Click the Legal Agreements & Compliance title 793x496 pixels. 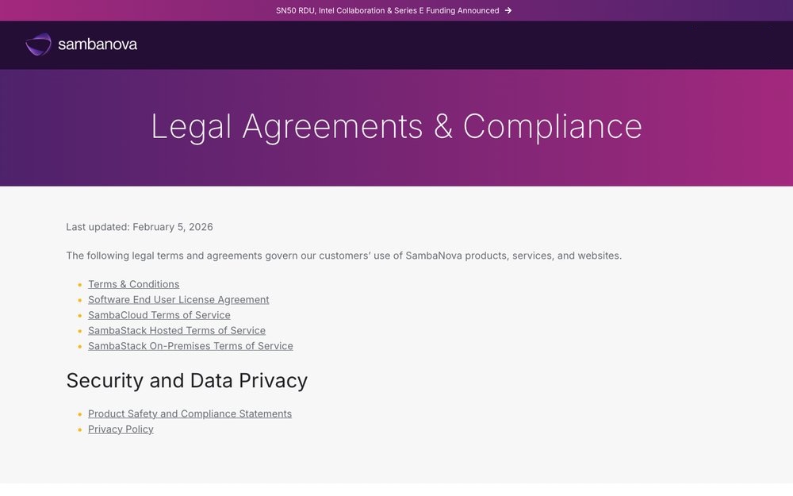pos(396,126)
